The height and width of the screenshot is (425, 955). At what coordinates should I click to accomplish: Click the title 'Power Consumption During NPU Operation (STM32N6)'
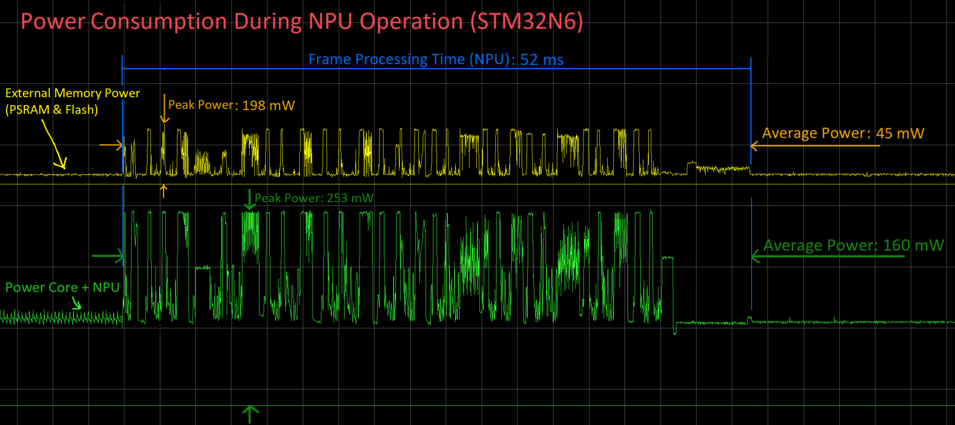point(302,22)
